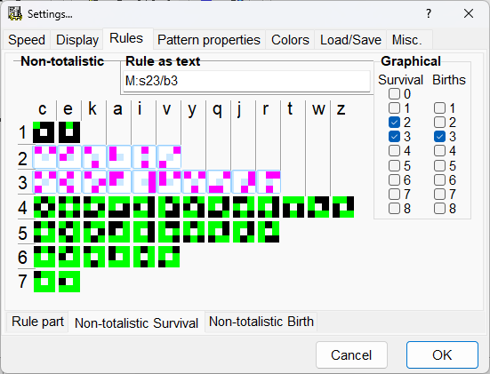Toggle neighborhood tile in row 6, column k
The image size is (490, 374).
tap(94, 257)
